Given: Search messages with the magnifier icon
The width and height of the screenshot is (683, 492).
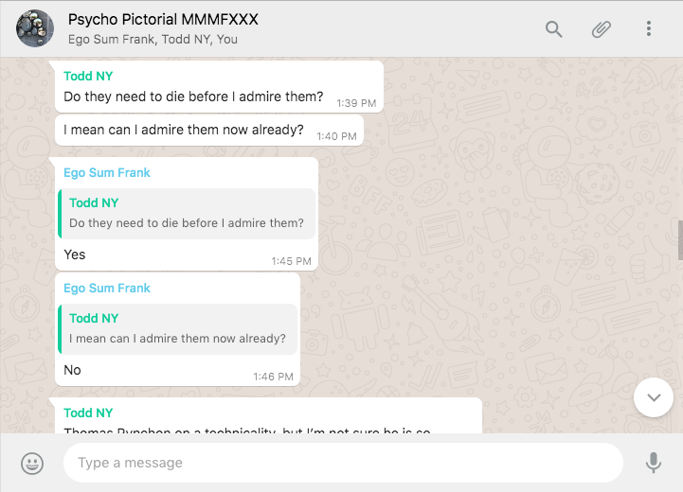Looking at the screenshot, I should [x=554, y=29].
